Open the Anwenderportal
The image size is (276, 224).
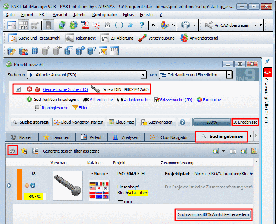199,38
